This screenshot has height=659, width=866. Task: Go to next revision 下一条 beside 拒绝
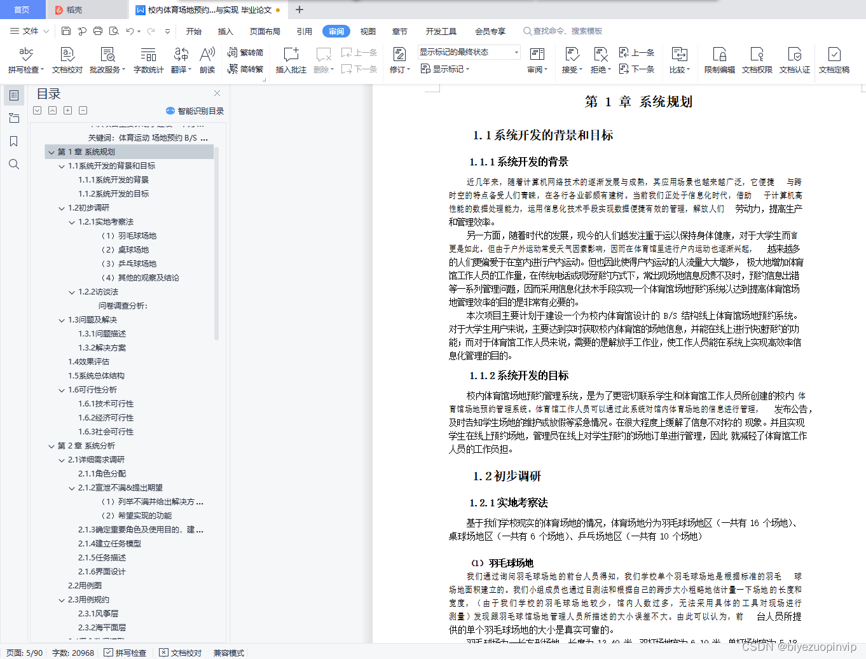point(636,69)
